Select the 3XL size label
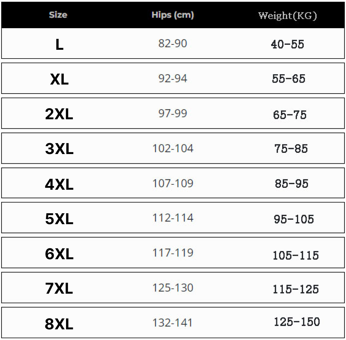This screenshot has height=340, width=346. (x=59, y=149)
